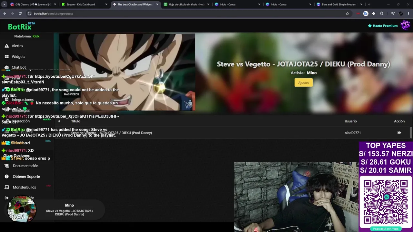
Task: Click the song video player thumbnail
Action: [127, 72]
